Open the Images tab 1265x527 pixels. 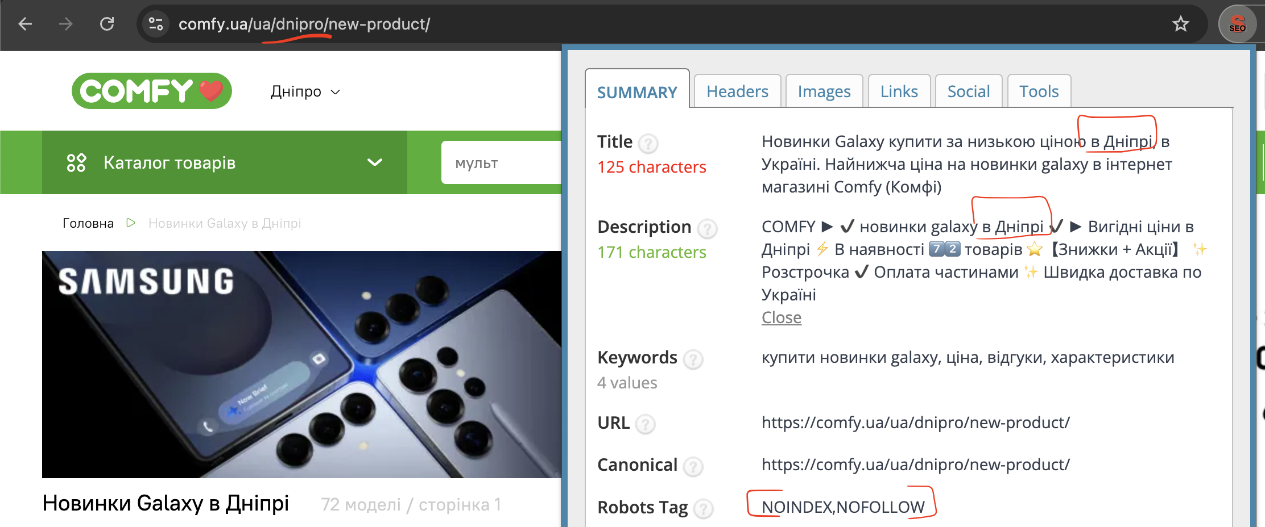(824, 91)
